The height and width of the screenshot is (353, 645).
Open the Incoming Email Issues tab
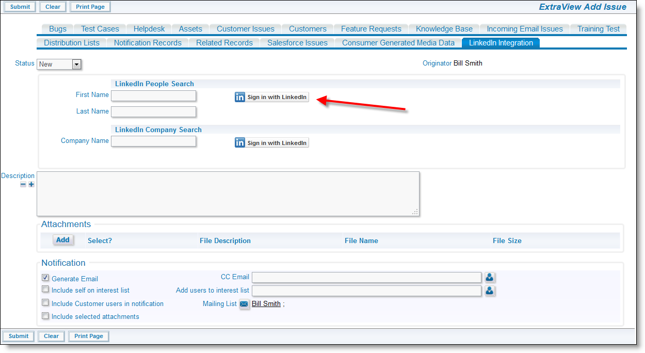click(525, 29)
